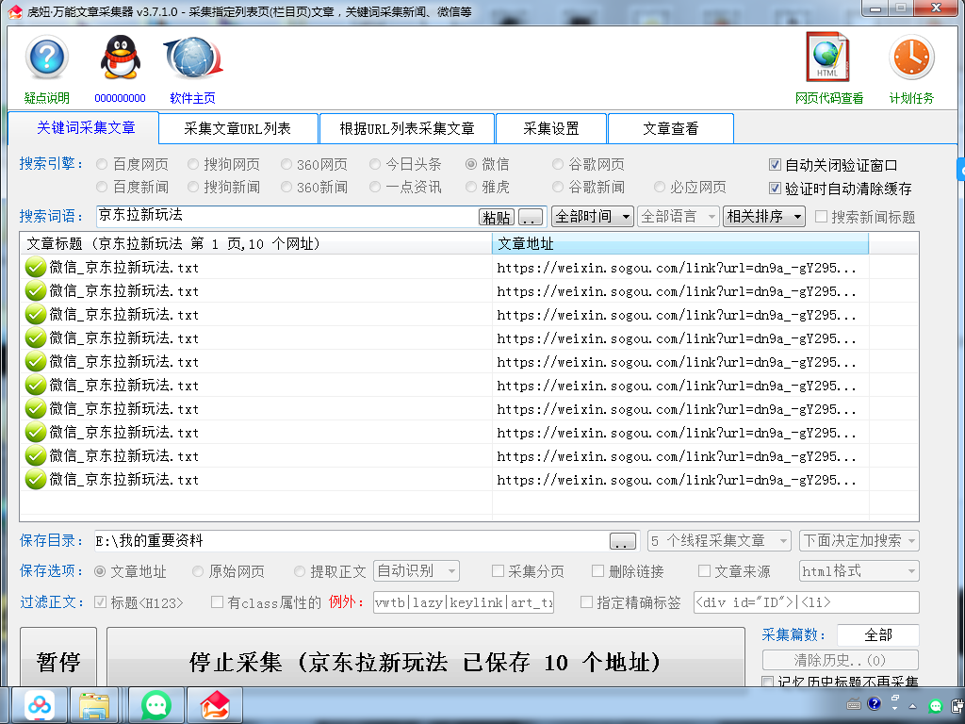Click the 清除历史 button

(840, 661)
